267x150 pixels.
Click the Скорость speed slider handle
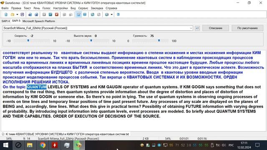point(28,41)
